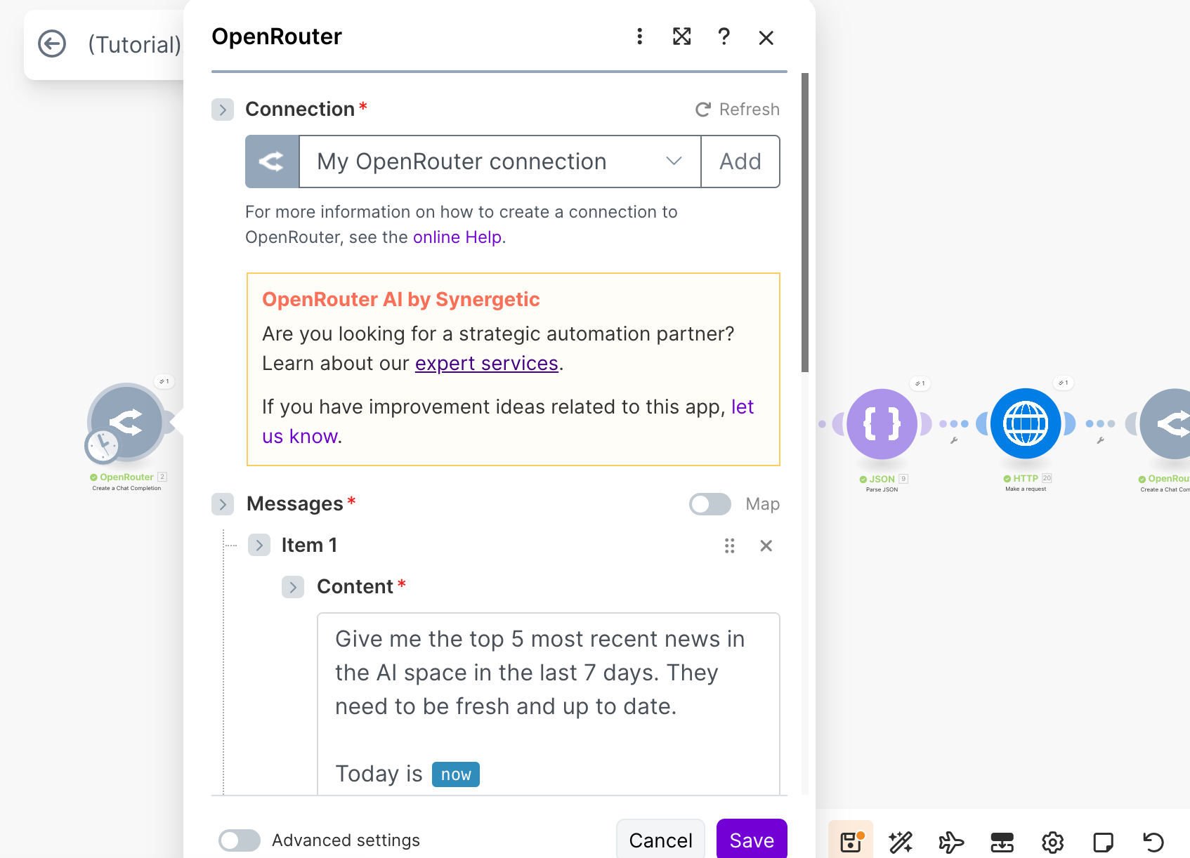
Task: Select the HTTP Make a request module
Action: (1026, 423)
